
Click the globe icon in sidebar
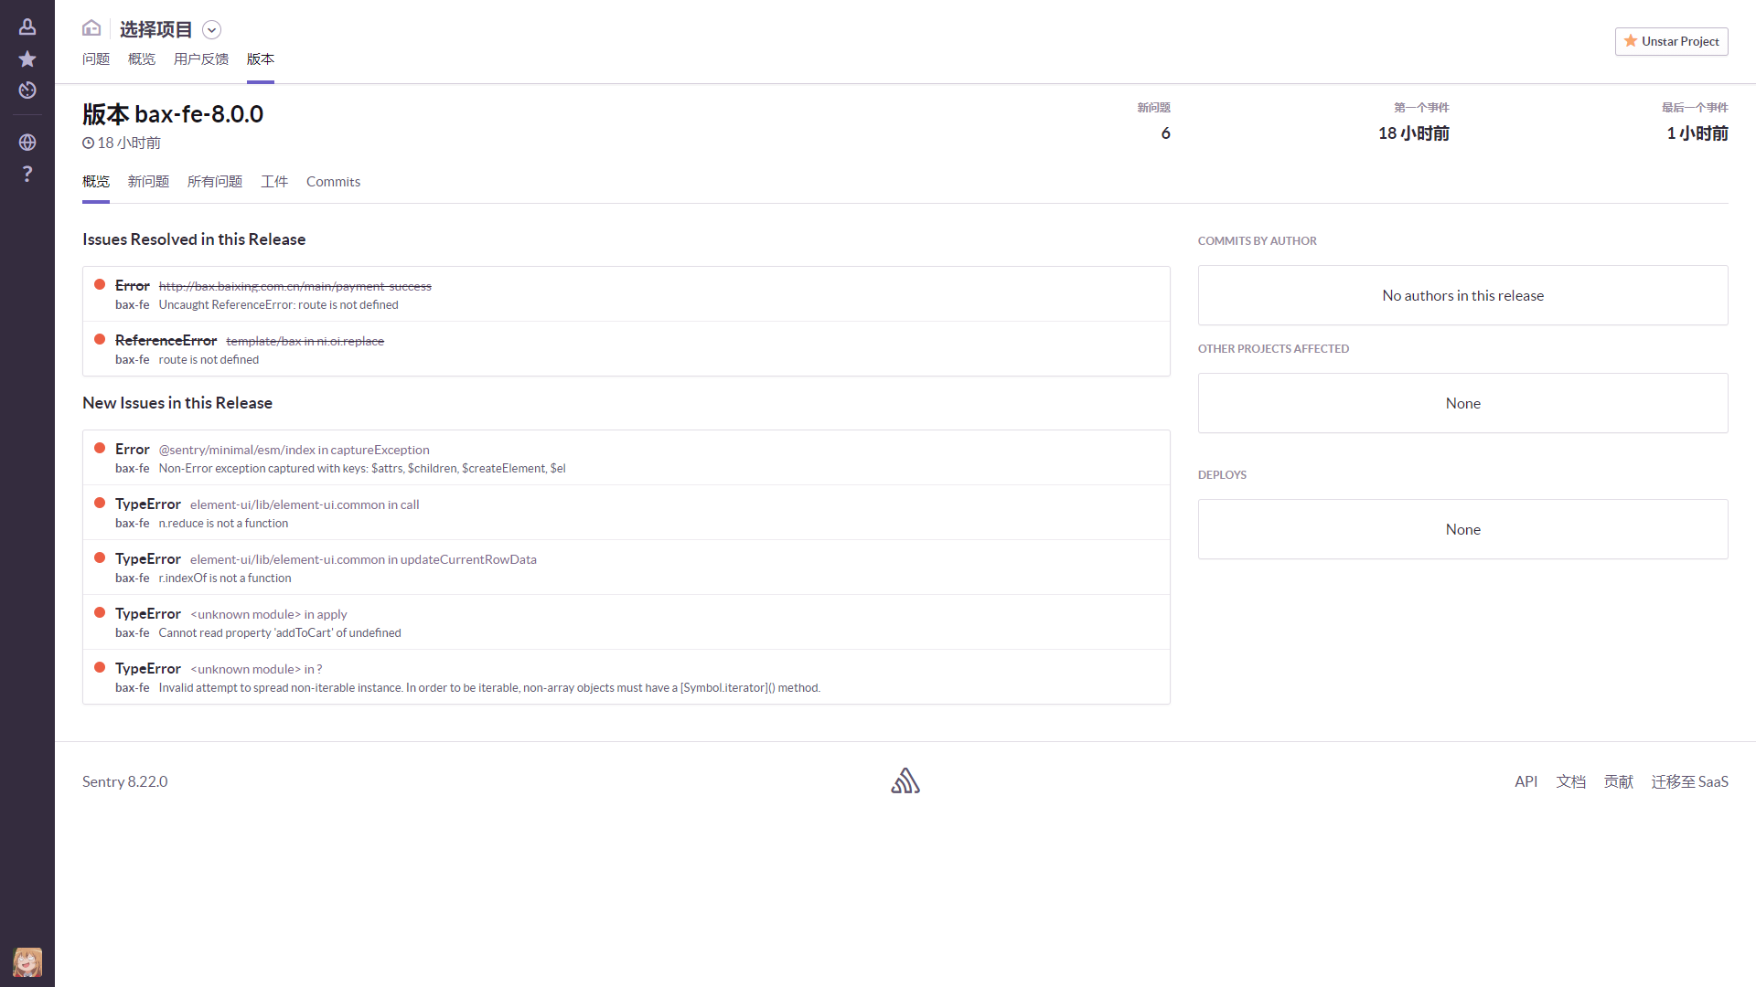click(27, 143)
